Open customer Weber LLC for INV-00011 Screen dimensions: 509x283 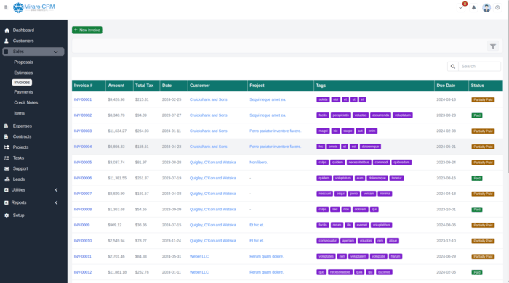coord(199,256)
